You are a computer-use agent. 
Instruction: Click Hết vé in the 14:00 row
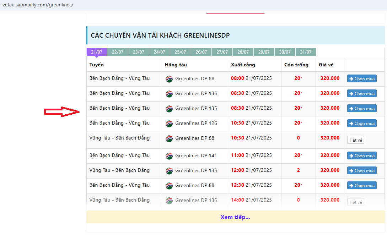pos(356,202)
